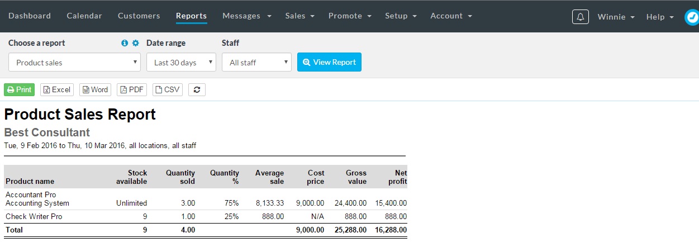Download report as PDF
This screenshot has width=699, height=242.
tap(132, 89)
